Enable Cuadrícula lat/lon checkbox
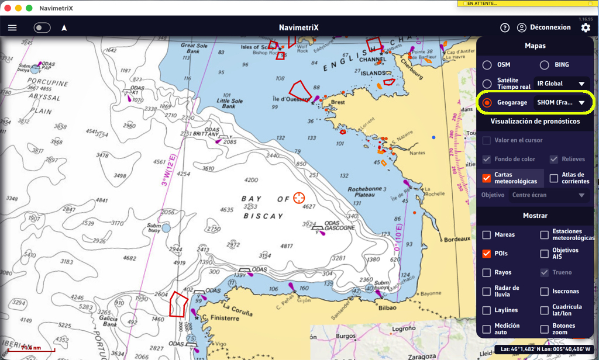This screenshot has width=599, height=360. 545,310
